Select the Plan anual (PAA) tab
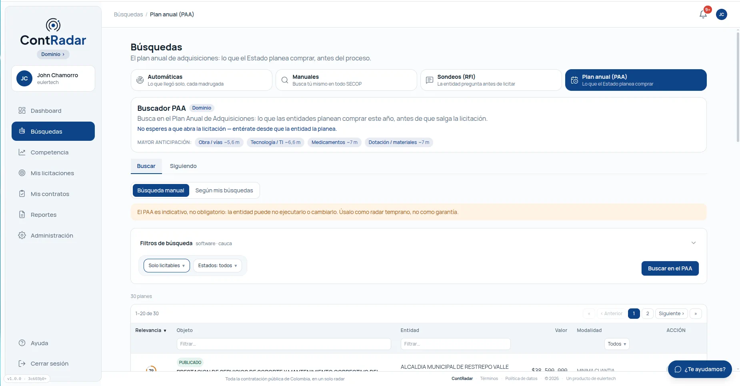 tap(636, 80)
